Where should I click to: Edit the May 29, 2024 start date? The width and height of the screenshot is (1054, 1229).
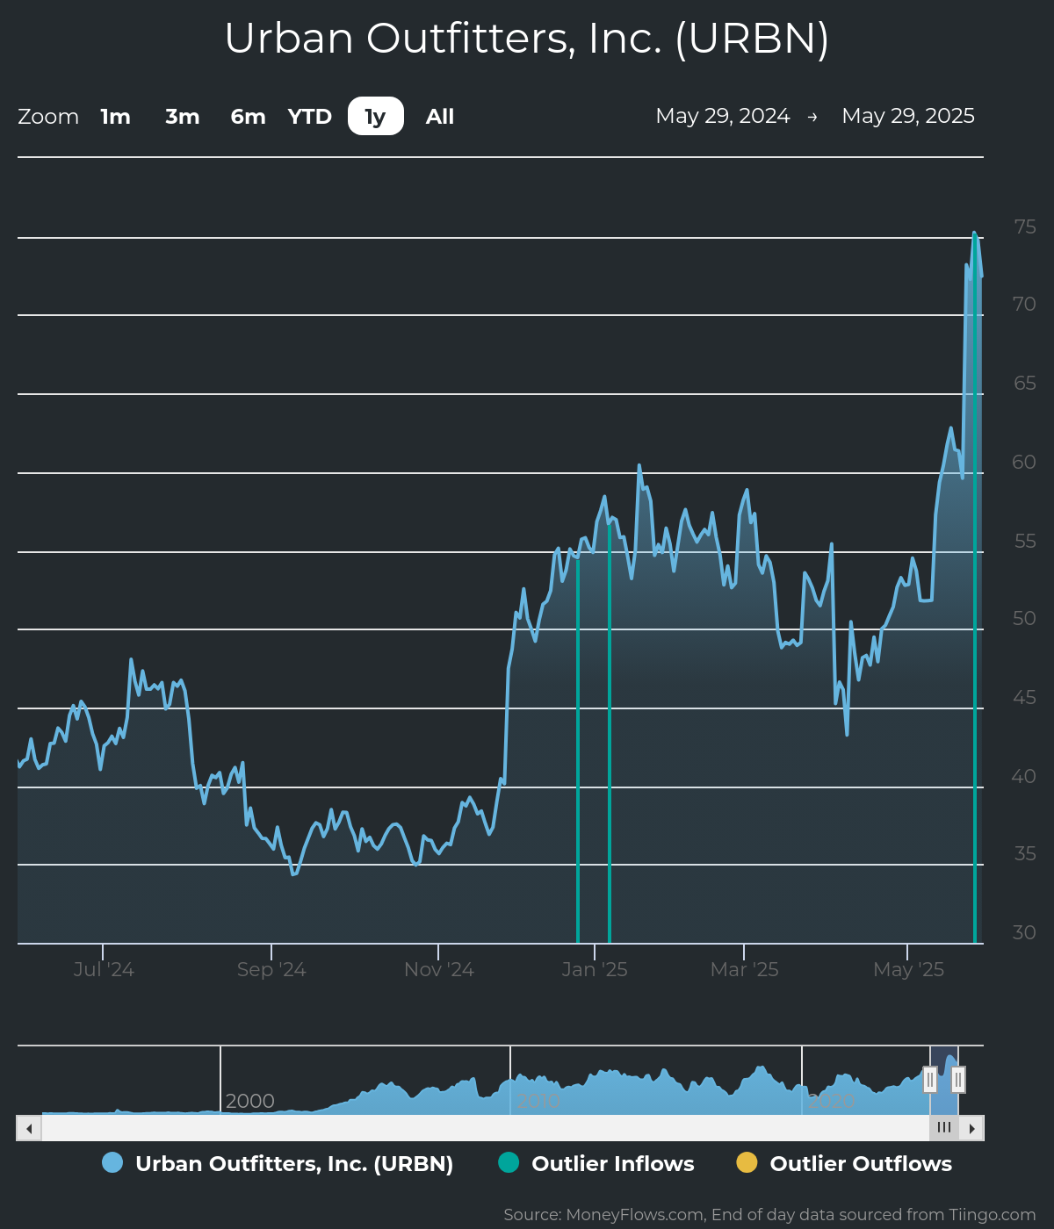tap(723, 116)
